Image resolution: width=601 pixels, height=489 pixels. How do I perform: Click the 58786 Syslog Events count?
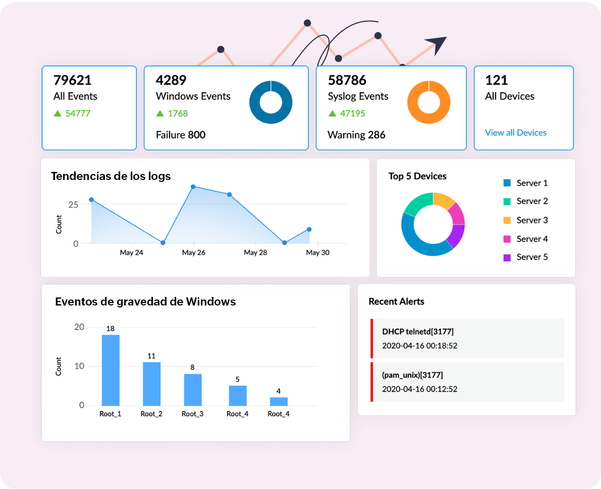pos(347,80)
